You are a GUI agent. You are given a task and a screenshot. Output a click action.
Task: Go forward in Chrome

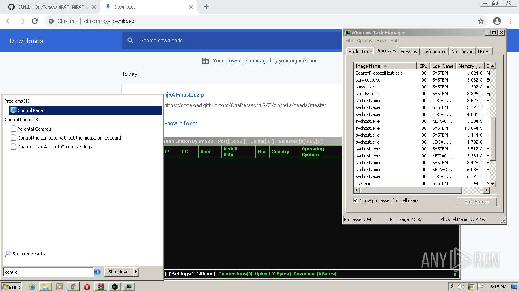22,21
